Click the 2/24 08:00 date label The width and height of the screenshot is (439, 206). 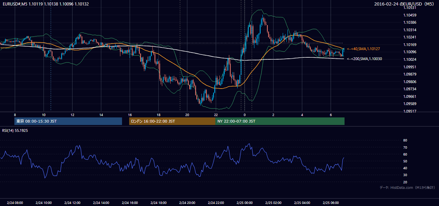15,203
